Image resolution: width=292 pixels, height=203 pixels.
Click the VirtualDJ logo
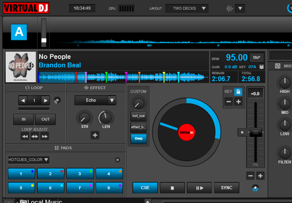[26, 8]
